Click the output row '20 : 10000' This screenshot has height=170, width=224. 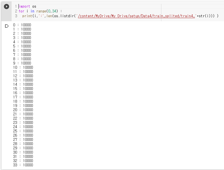coord(23,110)
